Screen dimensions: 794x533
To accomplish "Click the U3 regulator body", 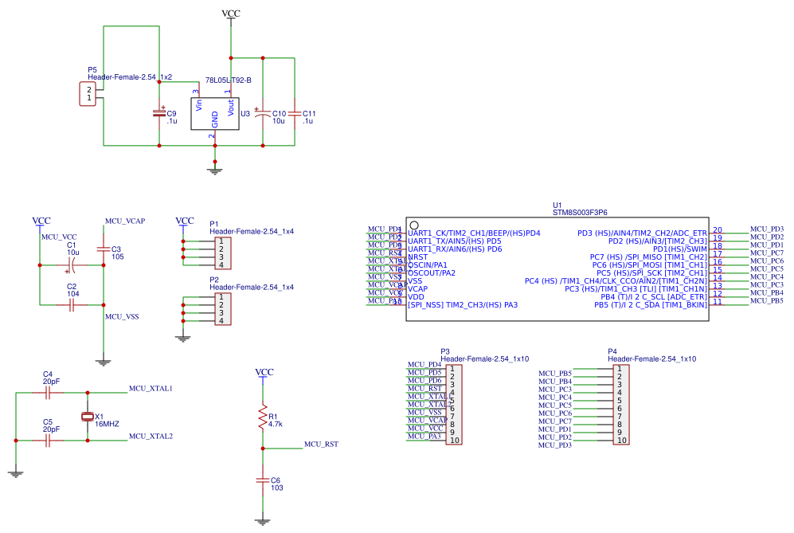I will click(215, 113).
